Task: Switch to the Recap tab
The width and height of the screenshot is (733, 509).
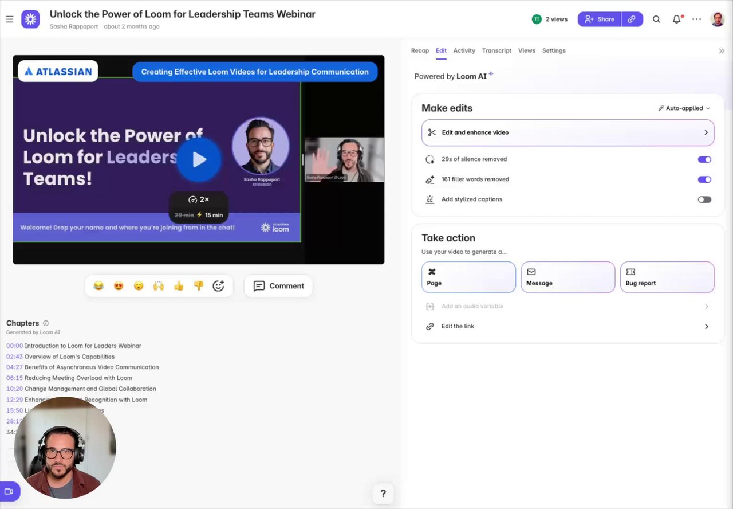Action: pyautogui.click(x=420, y=50)
